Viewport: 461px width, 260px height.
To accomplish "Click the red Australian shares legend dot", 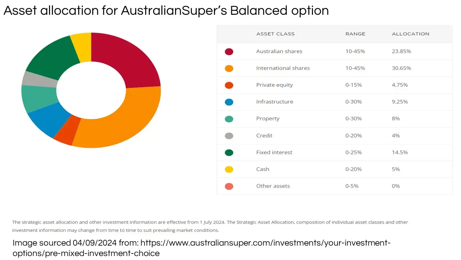I will [x=229, y=51].
